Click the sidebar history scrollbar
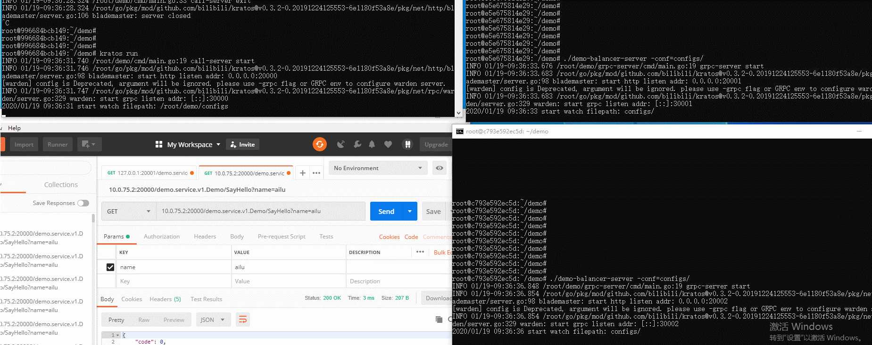 point(93,218)
